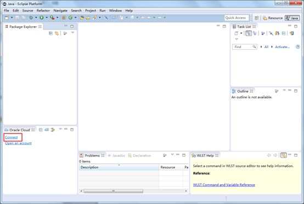
Task: Expand the Run button dropdown arrow
Action: 47,18
